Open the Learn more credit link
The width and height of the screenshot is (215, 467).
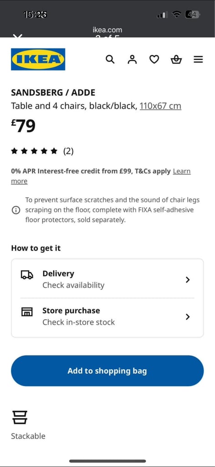point(101,176)
